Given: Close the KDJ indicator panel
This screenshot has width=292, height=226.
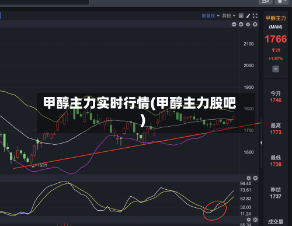Looking at the screenshot, I should (x=255, y=178).
